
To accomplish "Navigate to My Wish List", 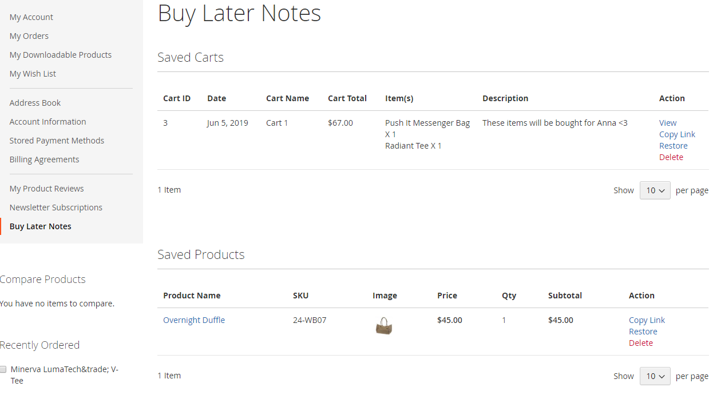I will pos(33,74).
